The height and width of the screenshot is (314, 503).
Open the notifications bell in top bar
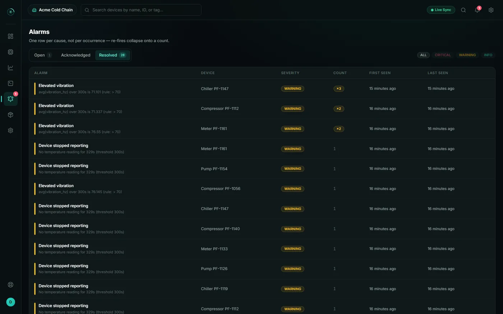pyautogui.click(x=477, y=10)
